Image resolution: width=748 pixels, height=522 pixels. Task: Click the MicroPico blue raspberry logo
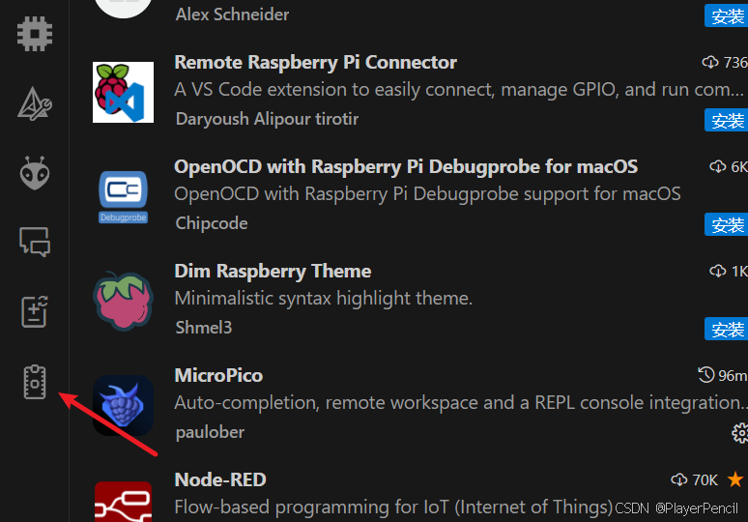[123, 405]
